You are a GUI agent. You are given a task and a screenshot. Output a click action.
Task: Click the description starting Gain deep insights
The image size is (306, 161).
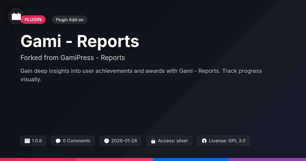[141, 75]
